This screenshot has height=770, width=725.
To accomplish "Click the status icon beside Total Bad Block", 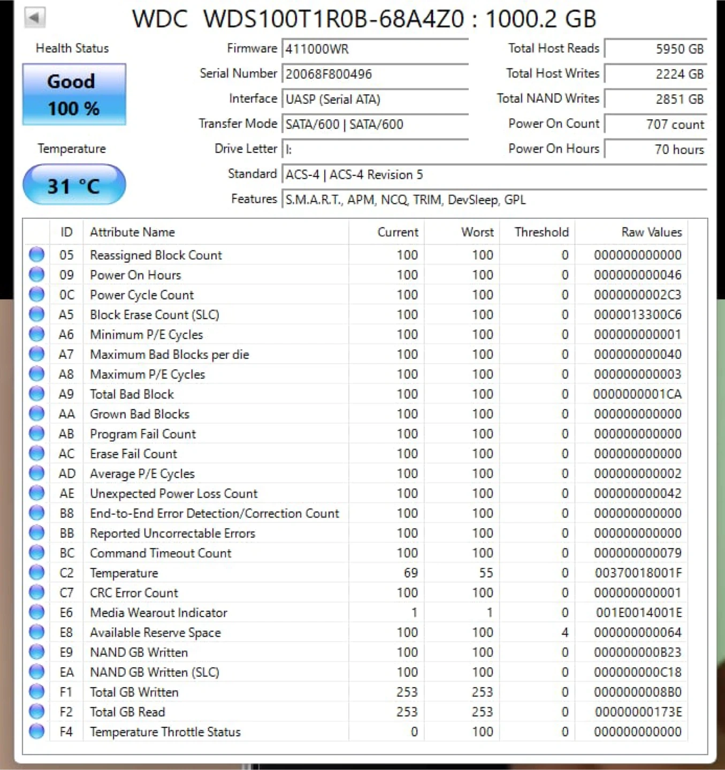I will click(37, 394).
